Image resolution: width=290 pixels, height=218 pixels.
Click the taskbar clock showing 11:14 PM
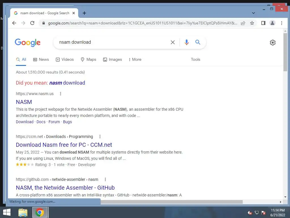tap(278, 213)
